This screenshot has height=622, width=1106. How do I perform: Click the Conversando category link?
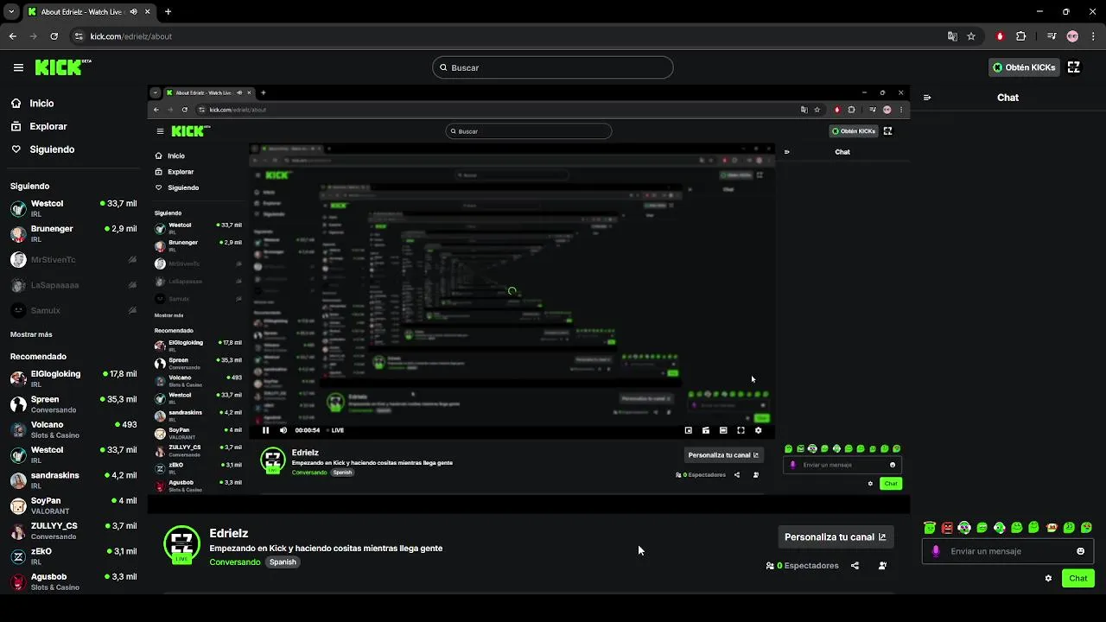coord(234,562)
